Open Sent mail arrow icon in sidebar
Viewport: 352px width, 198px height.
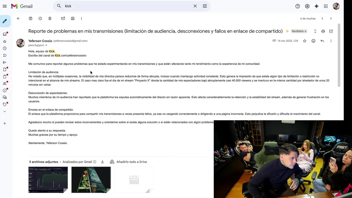click(x=5, y=62)
